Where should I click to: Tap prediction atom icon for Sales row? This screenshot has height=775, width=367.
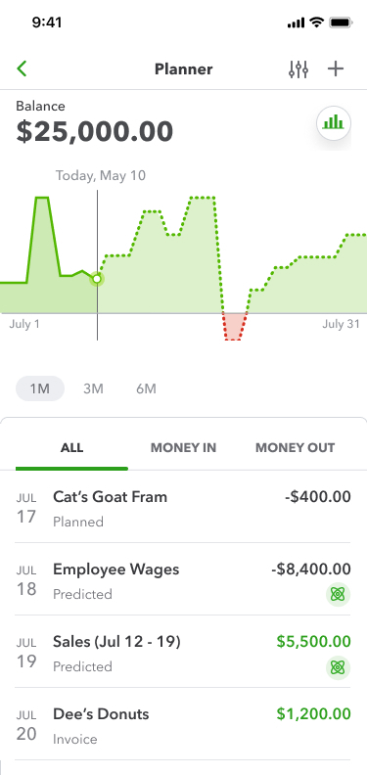click(x=339, y=667)
